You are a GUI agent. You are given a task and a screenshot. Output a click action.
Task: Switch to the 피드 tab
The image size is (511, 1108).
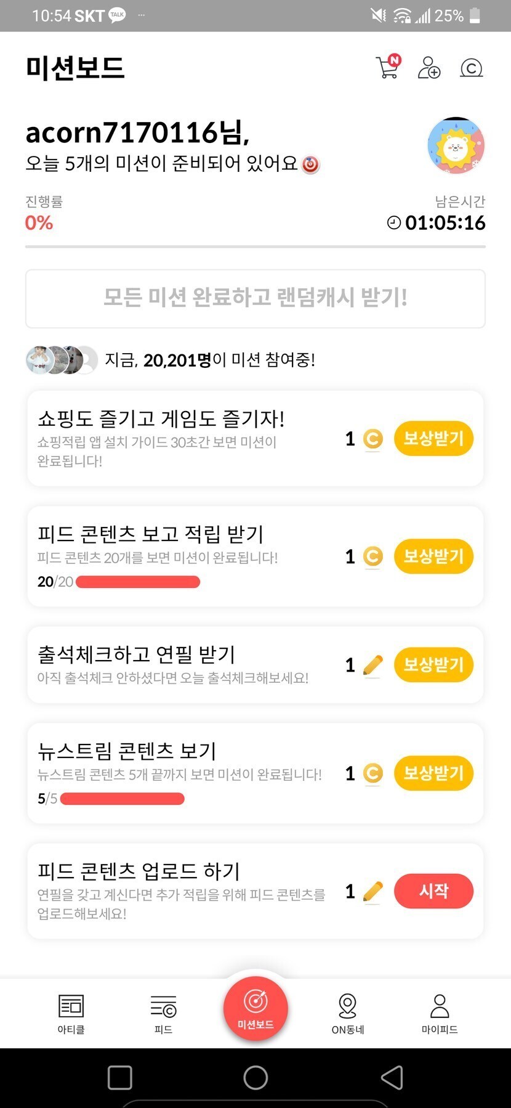coord(163,1012)
